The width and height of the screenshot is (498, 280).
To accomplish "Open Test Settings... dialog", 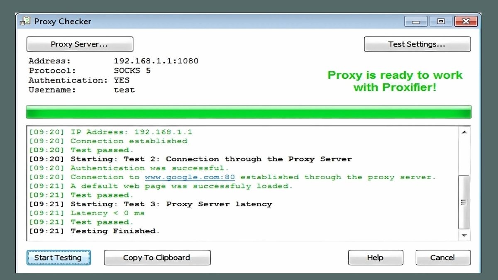I will (x=417, y=44).
